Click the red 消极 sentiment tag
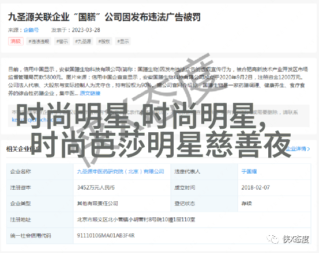 pos(16,41)
